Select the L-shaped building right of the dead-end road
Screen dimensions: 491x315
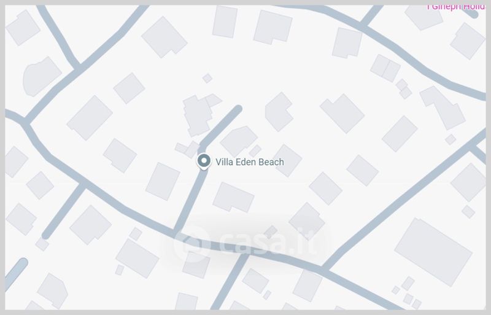(279, 112)
